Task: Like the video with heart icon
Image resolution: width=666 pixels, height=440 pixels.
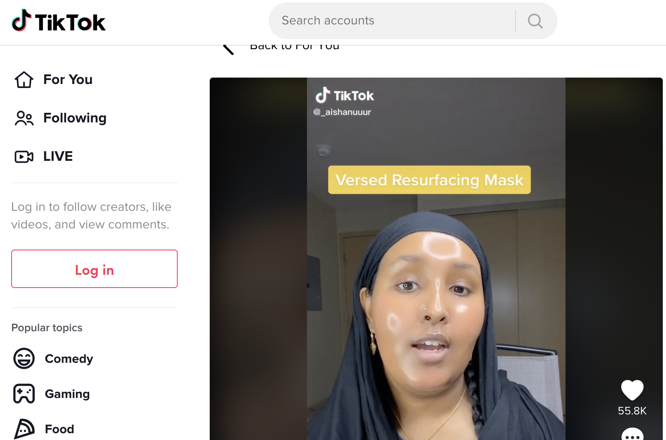Action: click(632, 390)
